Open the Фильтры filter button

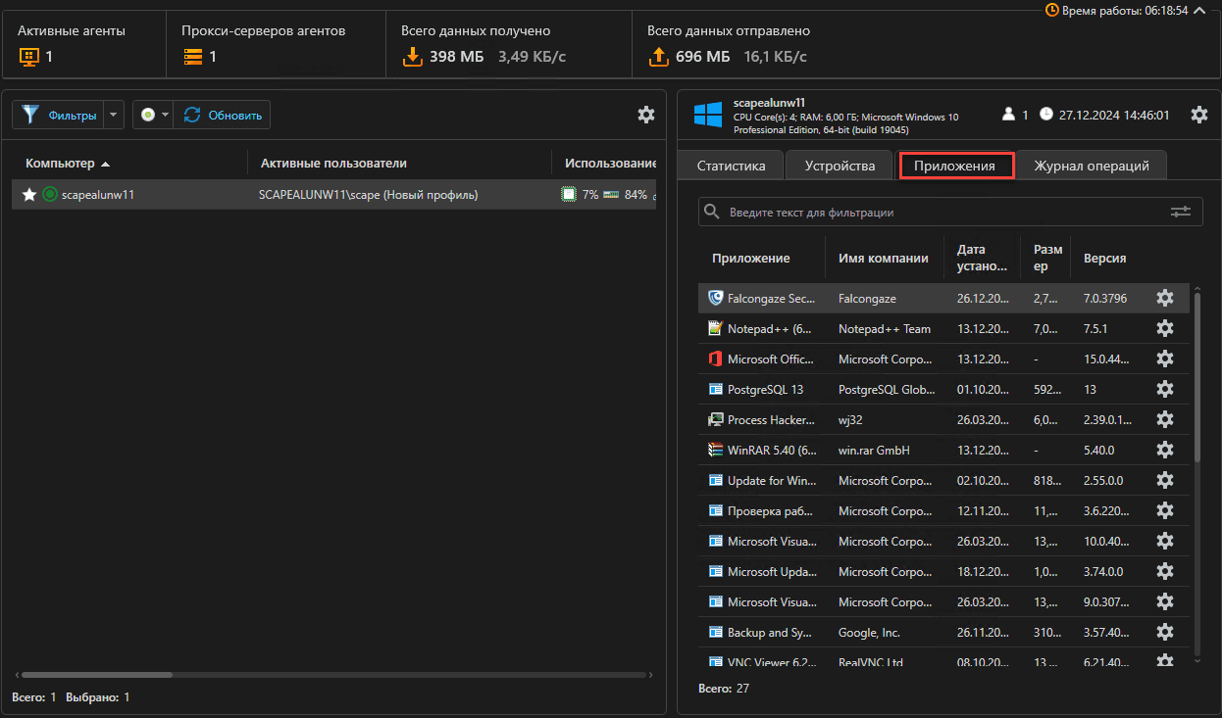[x=59, y=115]
